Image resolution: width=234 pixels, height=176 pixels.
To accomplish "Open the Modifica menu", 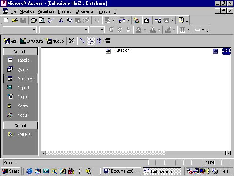I will pos(27,11).
